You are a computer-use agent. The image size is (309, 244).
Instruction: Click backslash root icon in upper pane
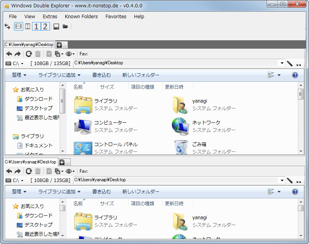pos(289,64)
